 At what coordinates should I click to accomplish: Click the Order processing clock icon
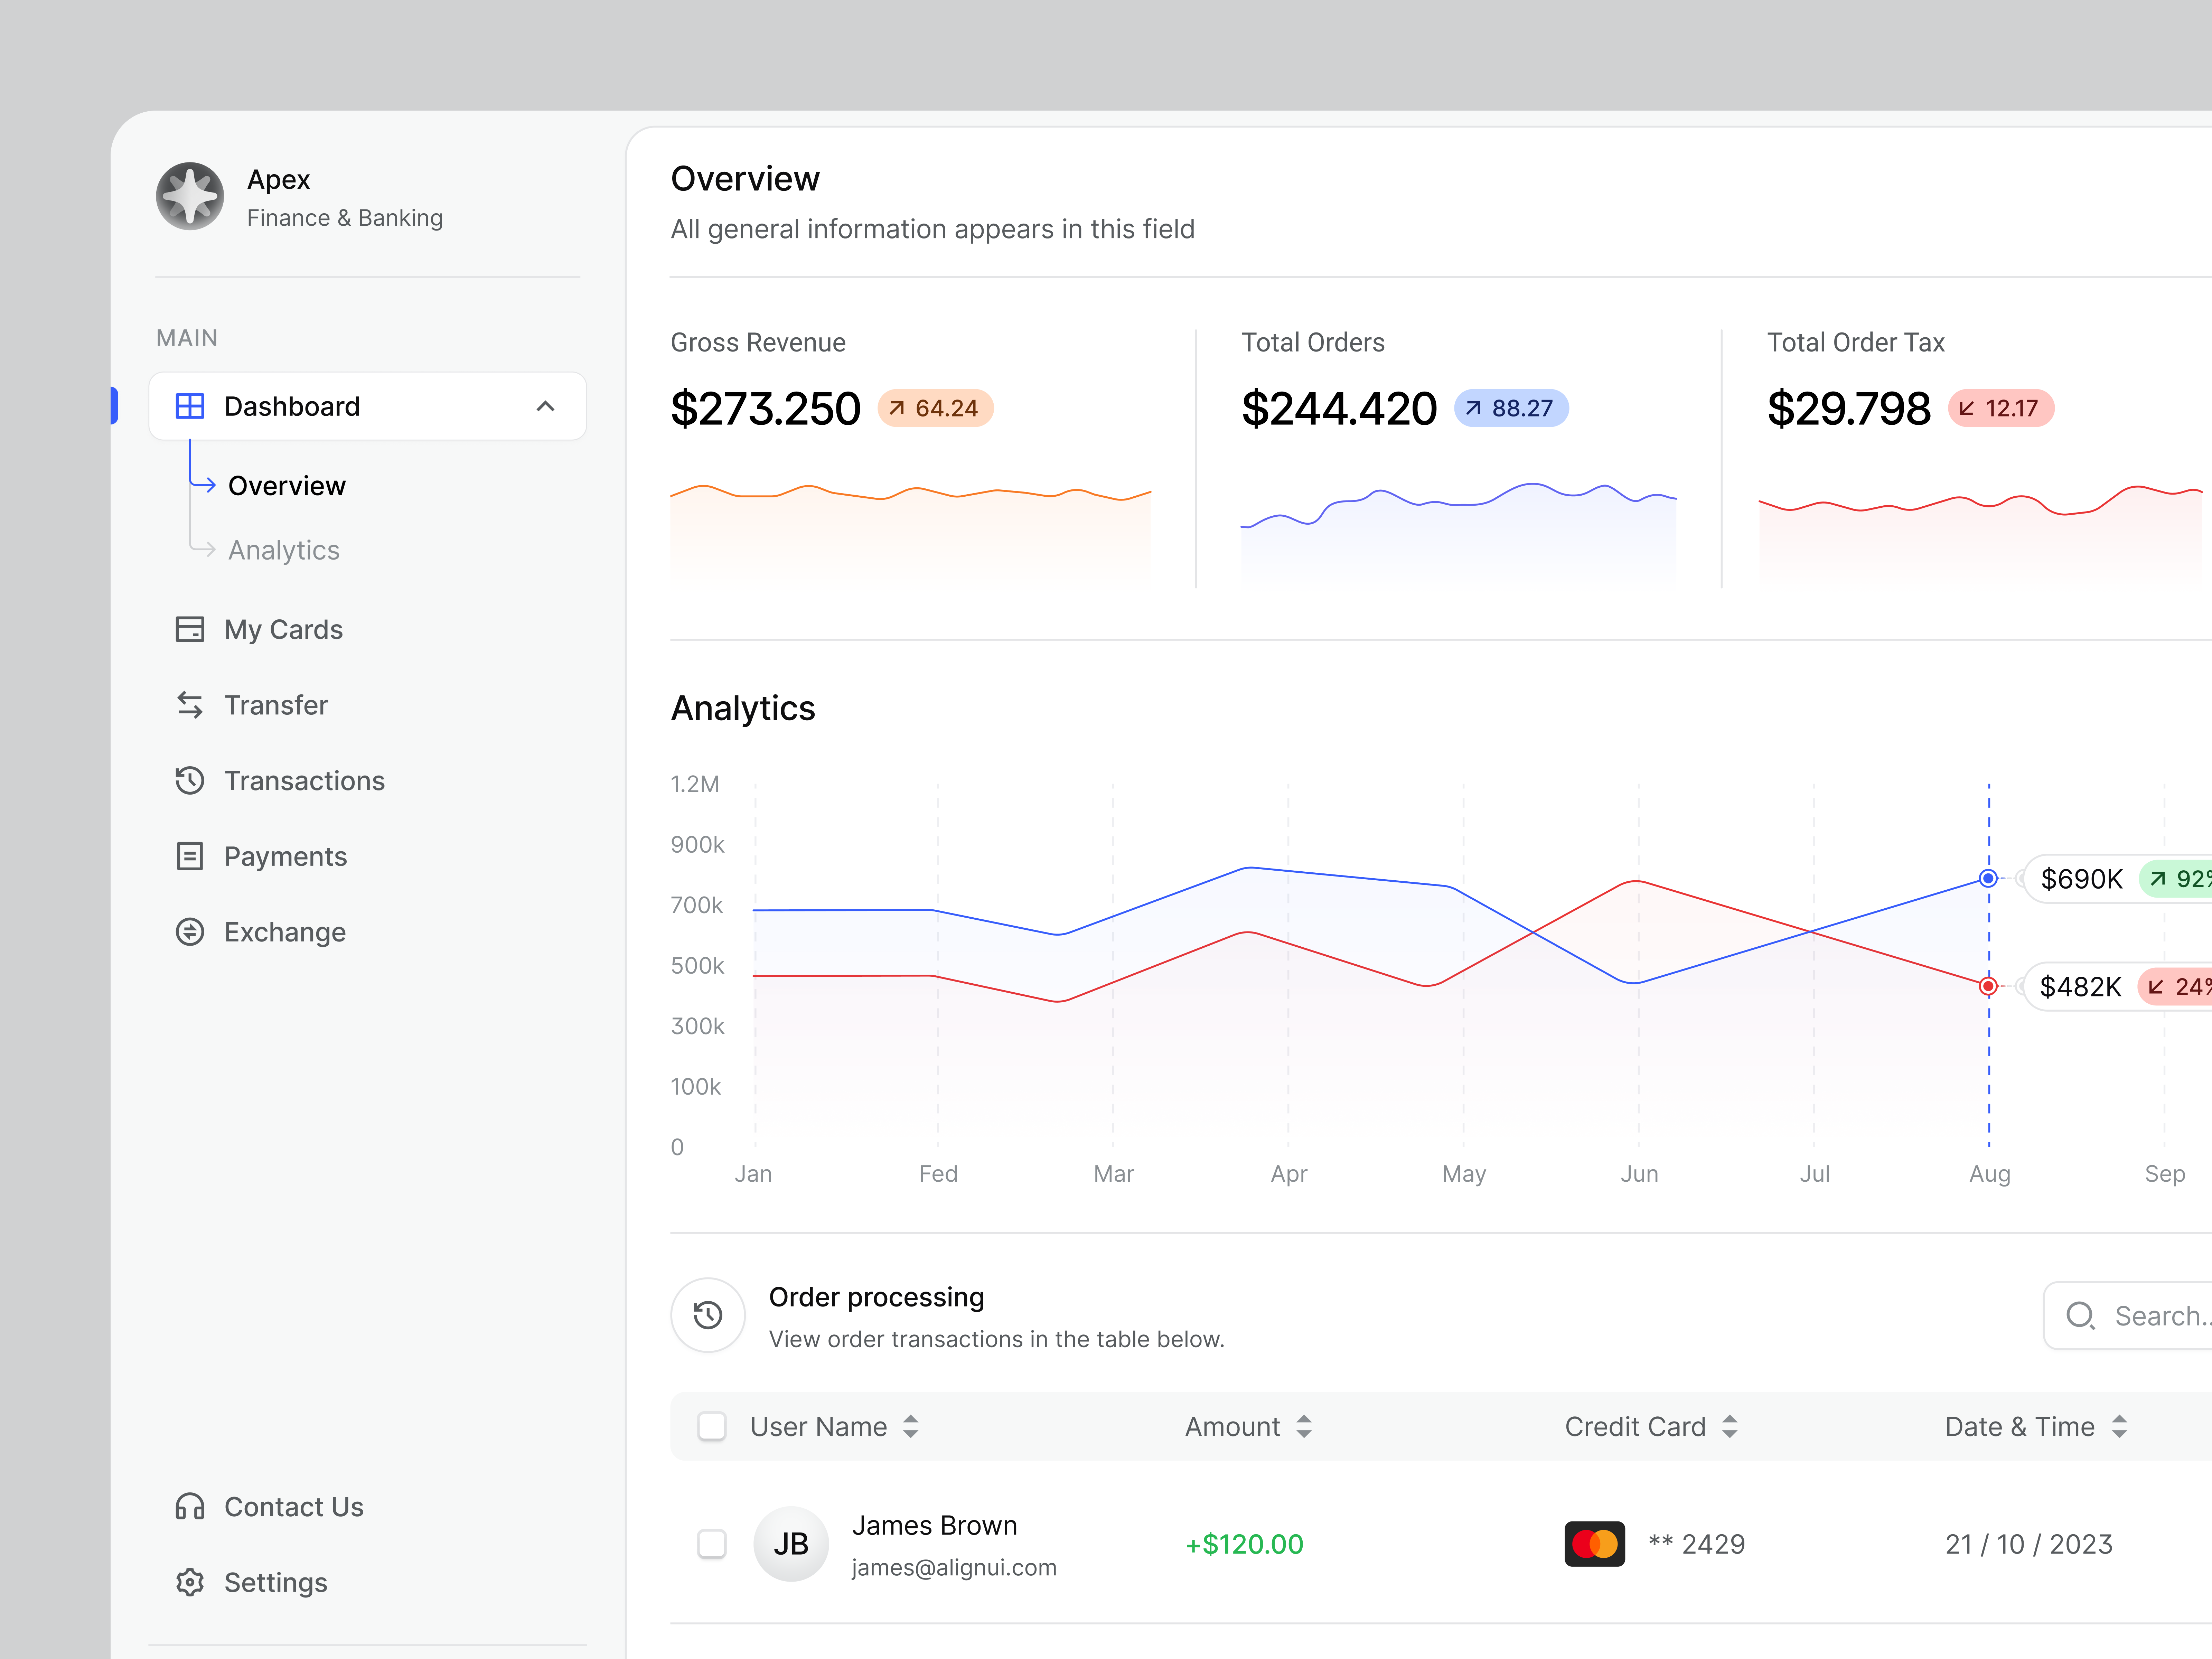coord(708,1315)
